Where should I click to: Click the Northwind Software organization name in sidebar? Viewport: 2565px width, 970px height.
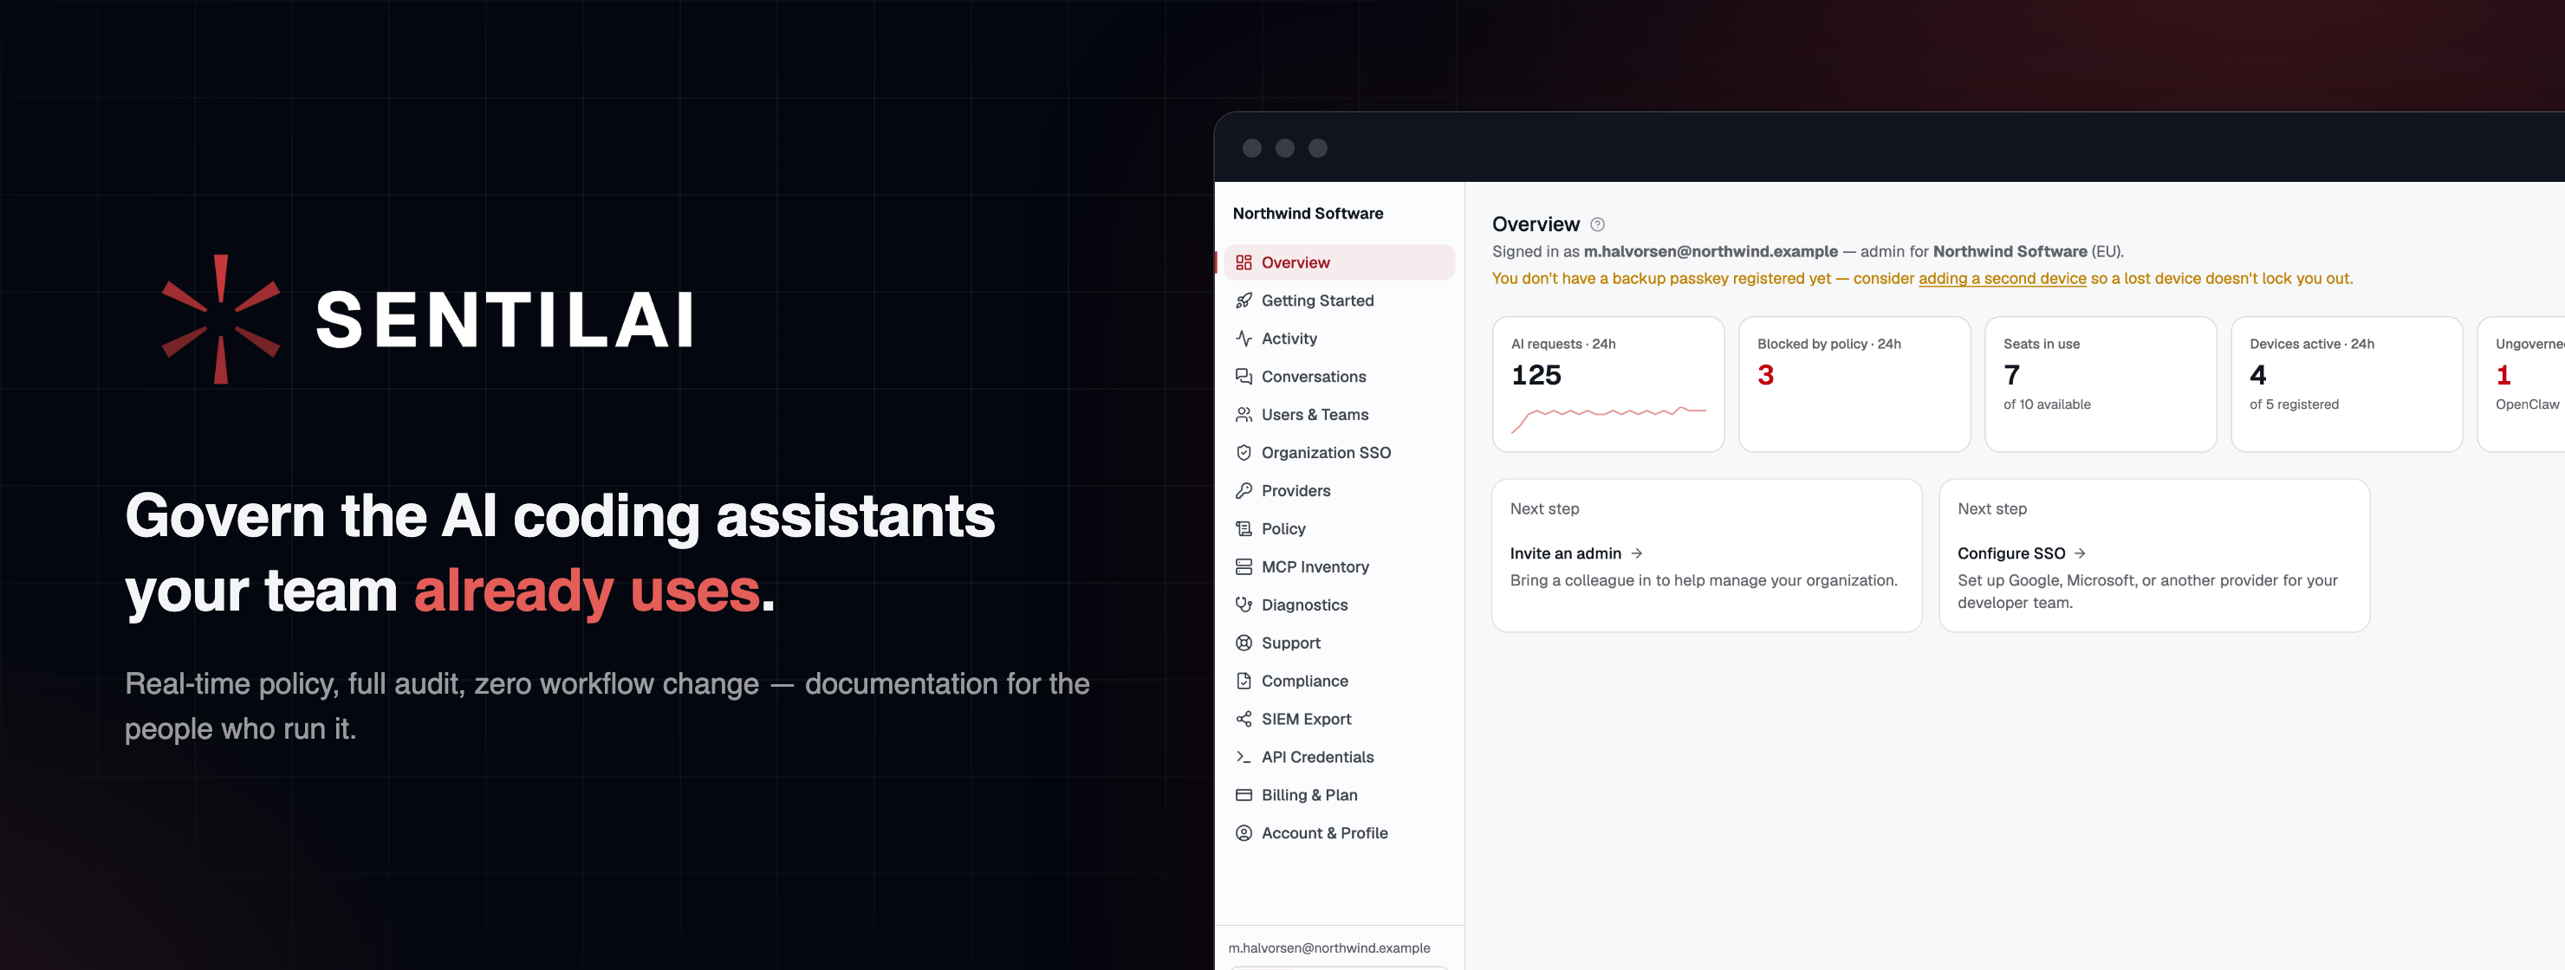coord(1308,213)
